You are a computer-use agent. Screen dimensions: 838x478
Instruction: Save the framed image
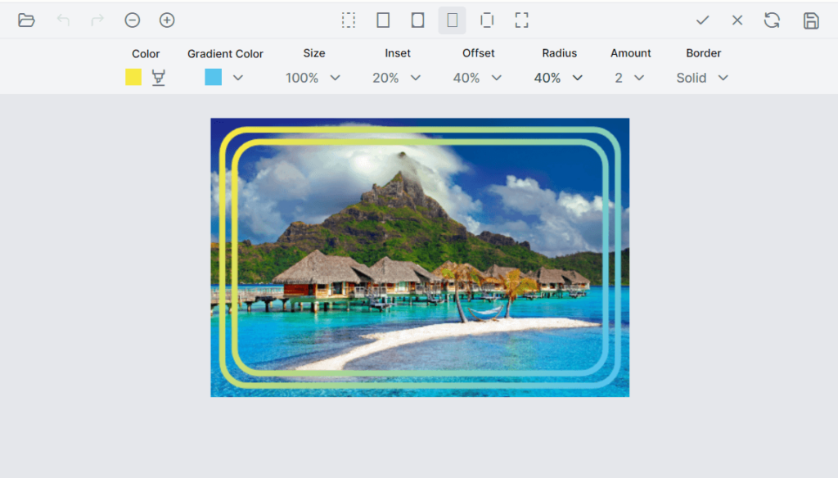pyautogui.click(x=811, y=20)
